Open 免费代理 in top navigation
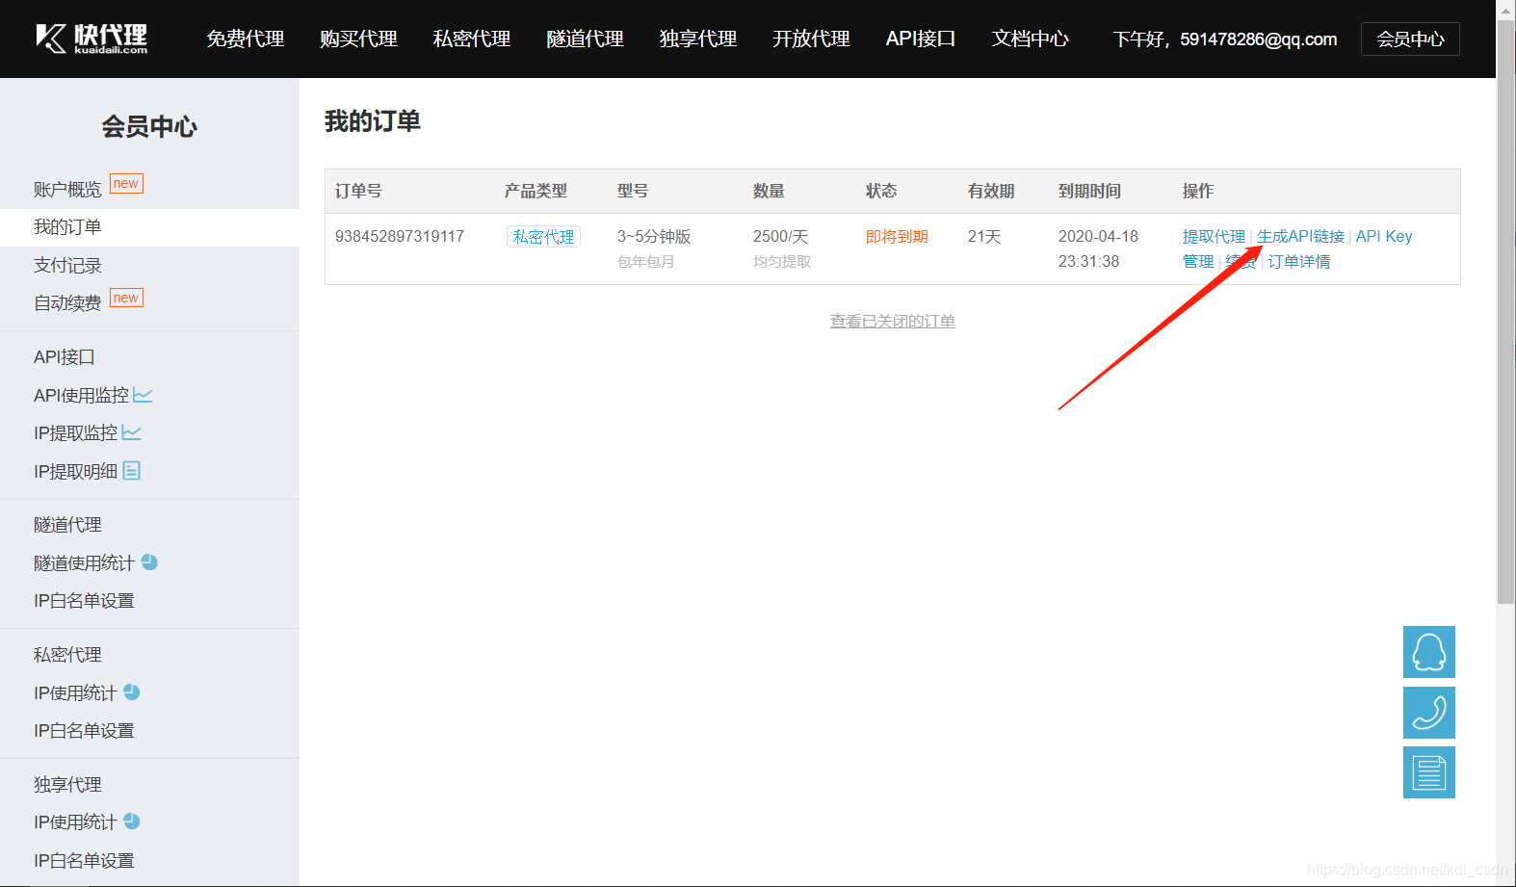The height and width of the screenshot is (887, 1516). (246, 39)
